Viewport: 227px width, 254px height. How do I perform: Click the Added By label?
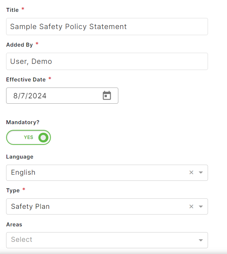[x=19, y=45]
